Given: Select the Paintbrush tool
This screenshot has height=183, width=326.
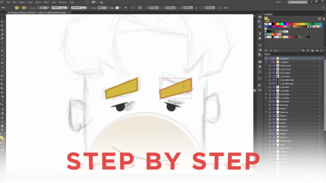Looking at the screenshot, I should click(x=2, y=55).
